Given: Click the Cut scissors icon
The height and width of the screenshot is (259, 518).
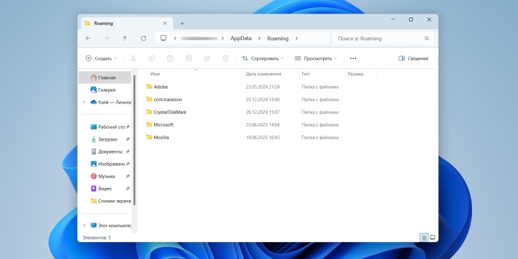Looking at the screenshot, I should coord(133,58).
